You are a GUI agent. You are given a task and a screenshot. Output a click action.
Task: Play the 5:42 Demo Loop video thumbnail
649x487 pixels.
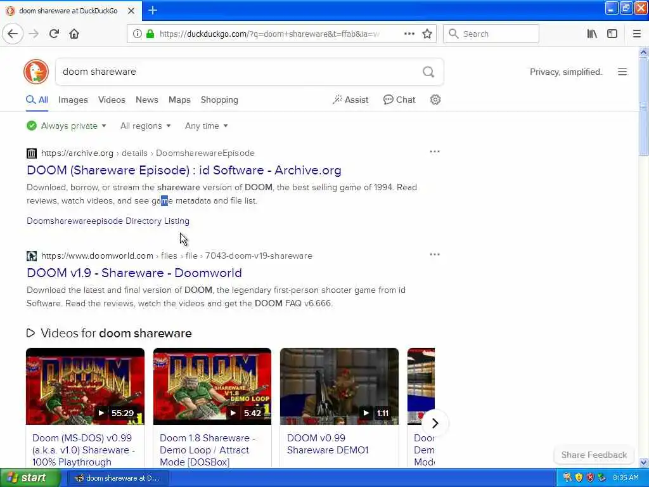pos(212,386)
